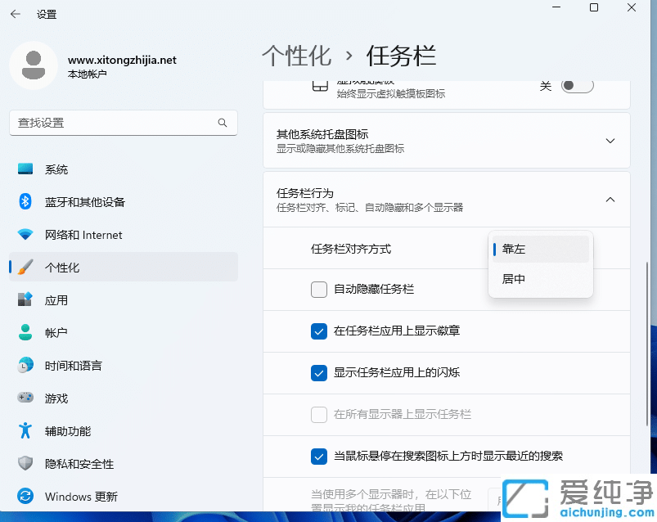This screenshot has height=522, width=657.
Task: Uncheck 当鼠标悬停在搜索图标 option
Action: [319, 457]
